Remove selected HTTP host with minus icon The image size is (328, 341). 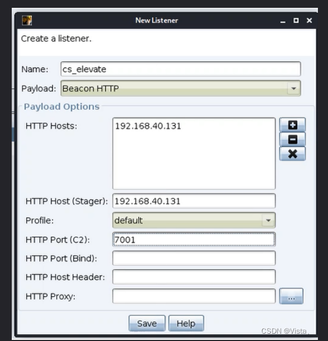click(x=292, y=139)
